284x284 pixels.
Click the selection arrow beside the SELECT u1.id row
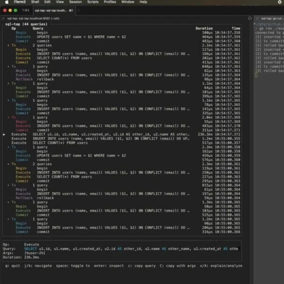[x=4, y=134]
